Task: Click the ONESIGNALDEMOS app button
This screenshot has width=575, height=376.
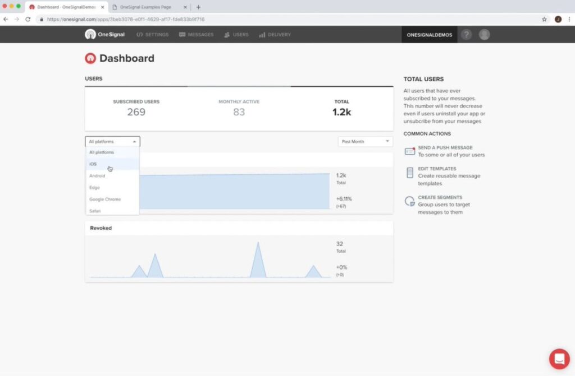Action: coord(430,35)
